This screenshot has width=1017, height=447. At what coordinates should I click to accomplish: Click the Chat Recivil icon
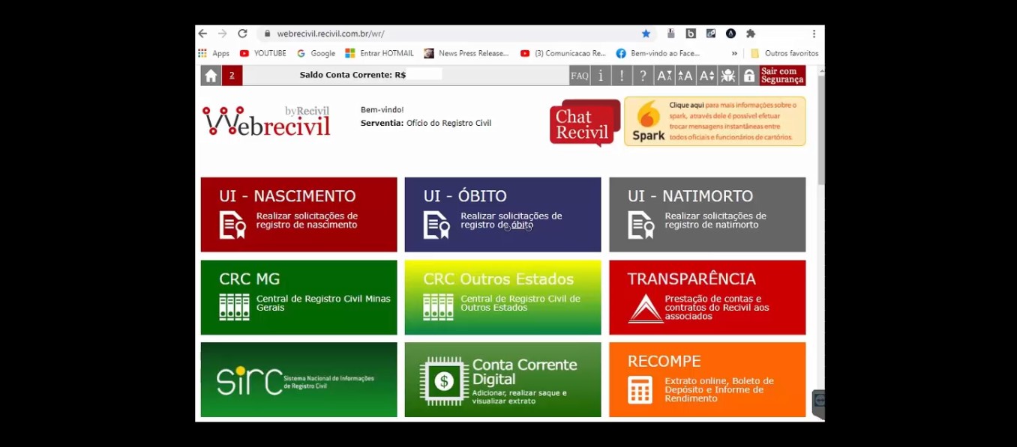[584, 123]
